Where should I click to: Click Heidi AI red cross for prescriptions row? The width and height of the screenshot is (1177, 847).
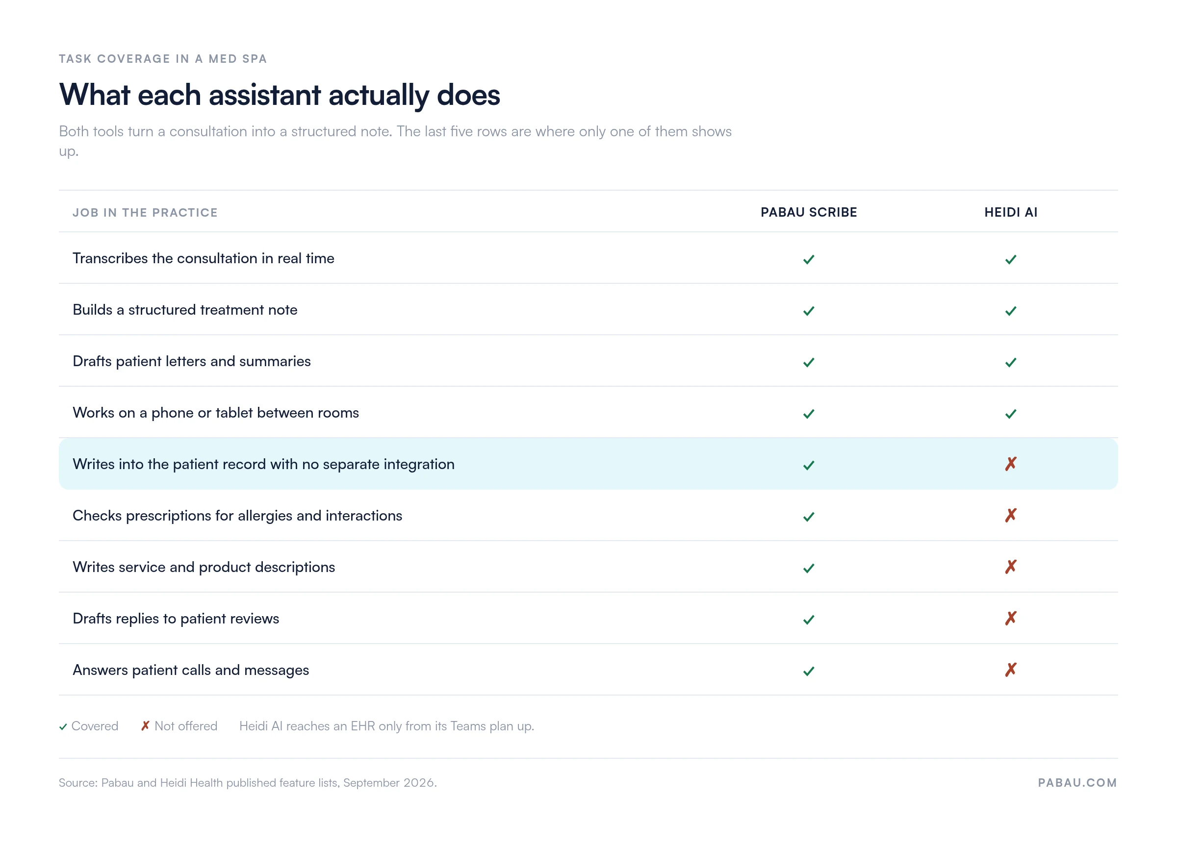pos(1010,515)
